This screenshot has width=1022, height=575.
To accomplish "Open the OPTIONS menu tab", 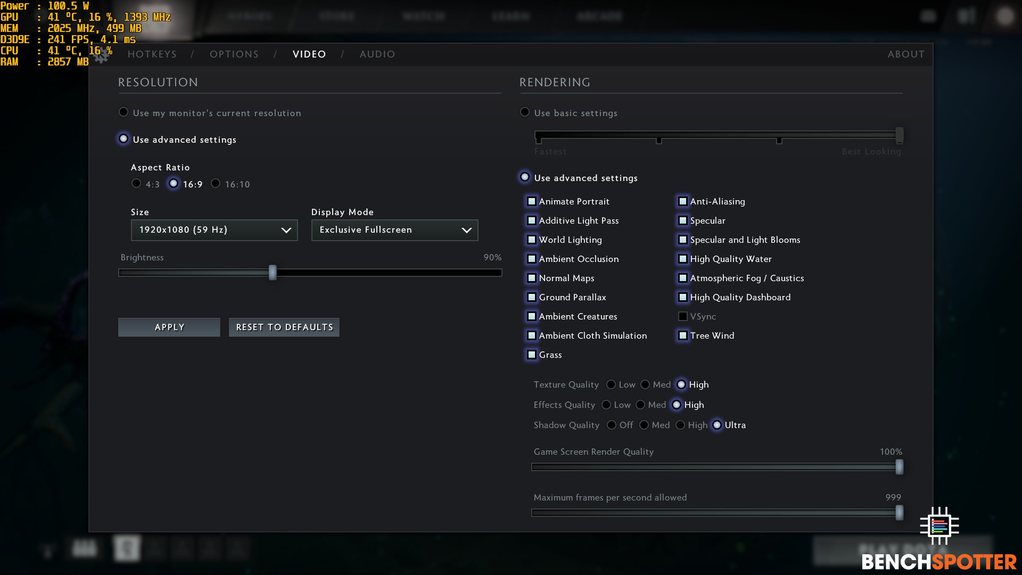I will tap(234, 54).
